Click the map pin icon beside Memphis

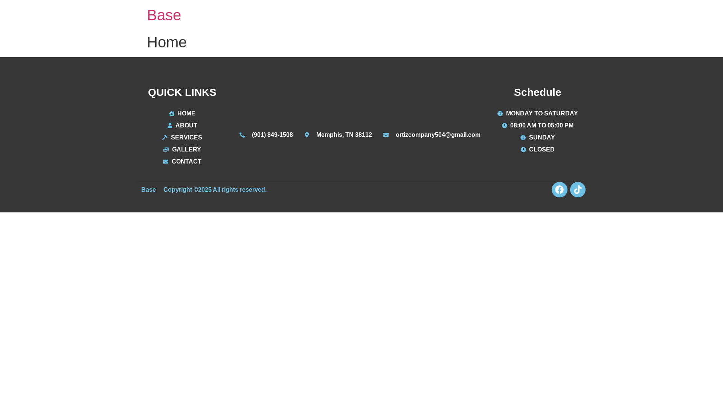click(x=307, y=135)
